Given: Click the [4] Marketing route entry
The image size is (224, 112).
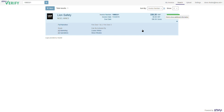Looking at the screenshot, I should click(63, 31).
